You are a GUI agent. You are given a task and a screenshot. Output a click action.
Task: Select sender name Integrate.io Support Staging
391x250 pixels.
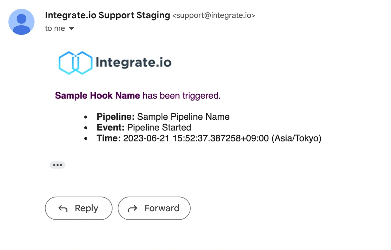pyautogui.click(x=108, y=15)
